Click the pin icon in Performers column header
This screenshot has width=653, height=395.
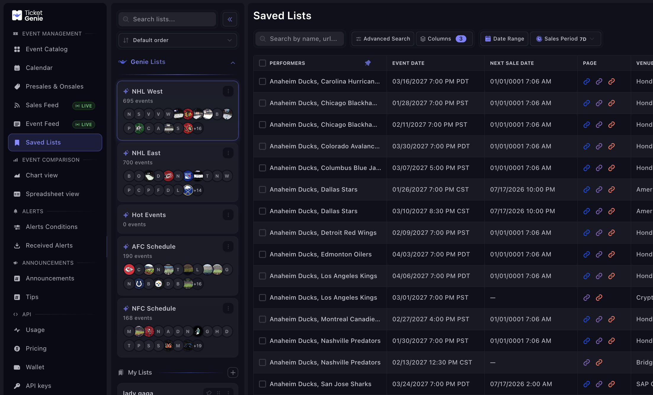(368, 63)
